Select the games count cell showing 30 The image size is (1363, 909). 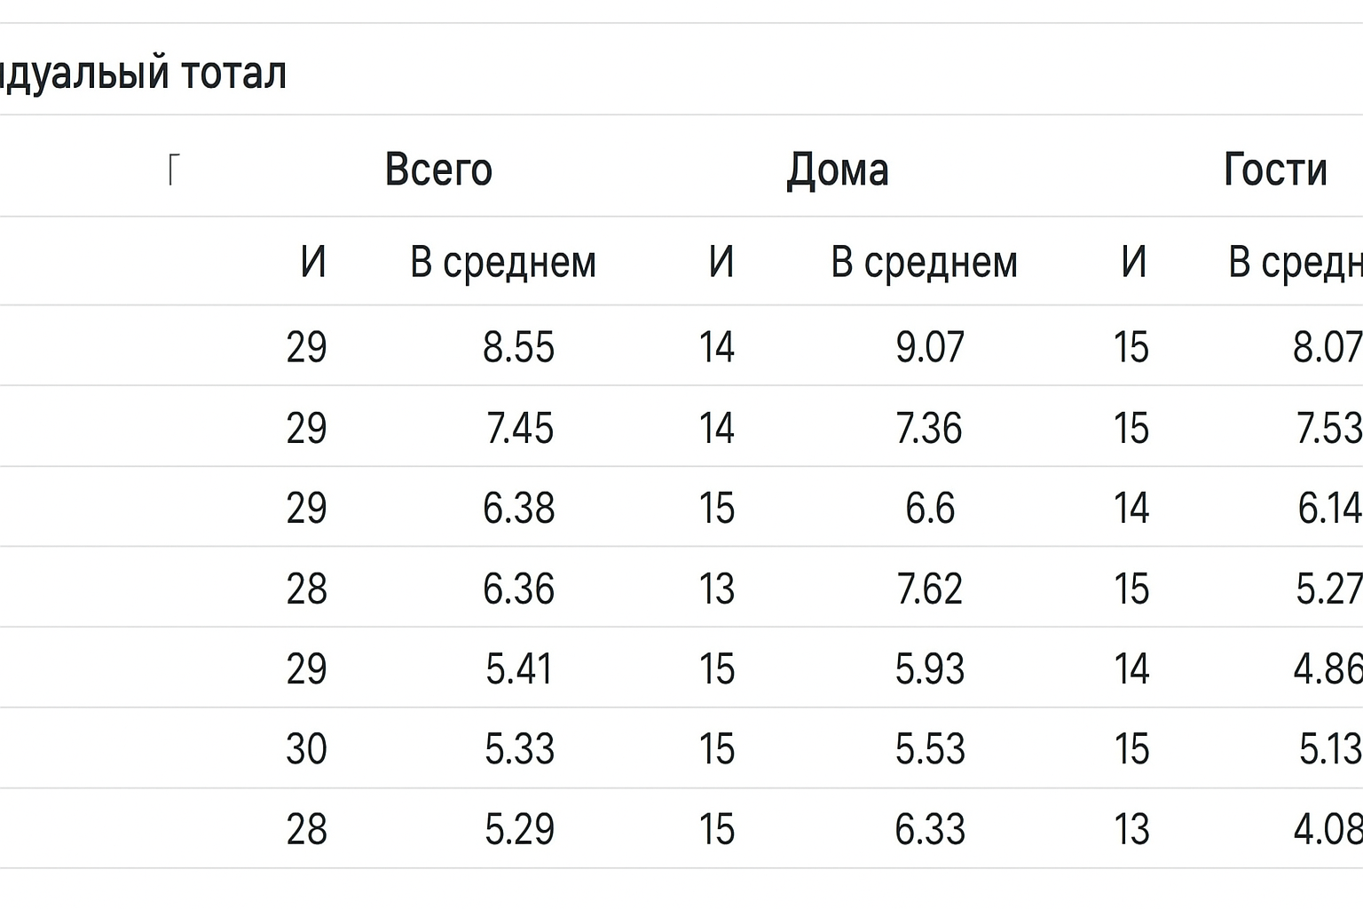(306, 749)
